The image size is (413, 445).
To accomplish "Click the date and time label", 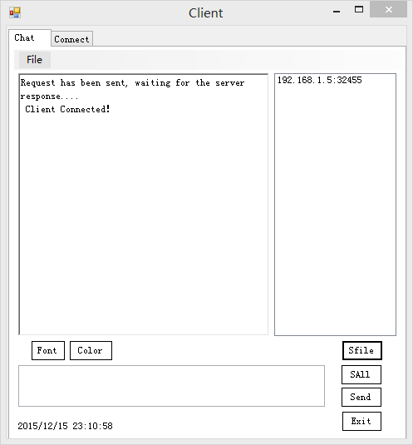I will click(65, 426).
